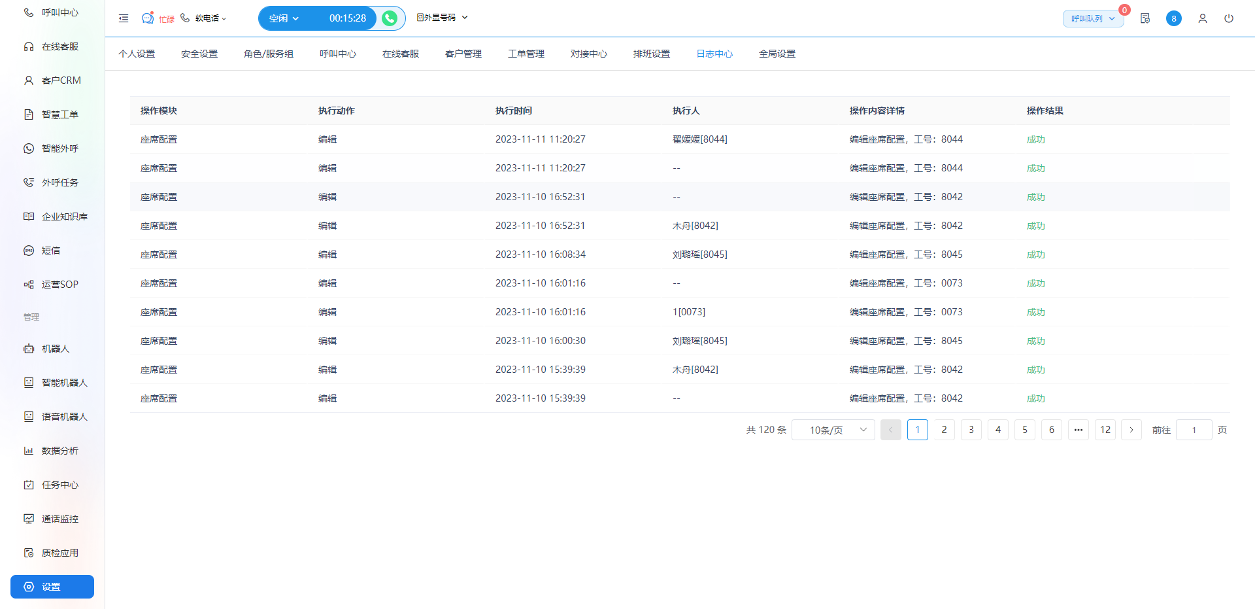Go to page 6 of logs
This screenshot has height=609, width=1255.
(1052, 430)
